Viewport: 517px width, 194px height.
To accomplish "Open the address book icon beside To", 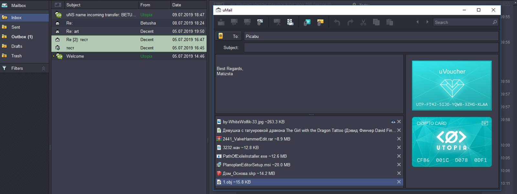I will click(x=221, y=36).
